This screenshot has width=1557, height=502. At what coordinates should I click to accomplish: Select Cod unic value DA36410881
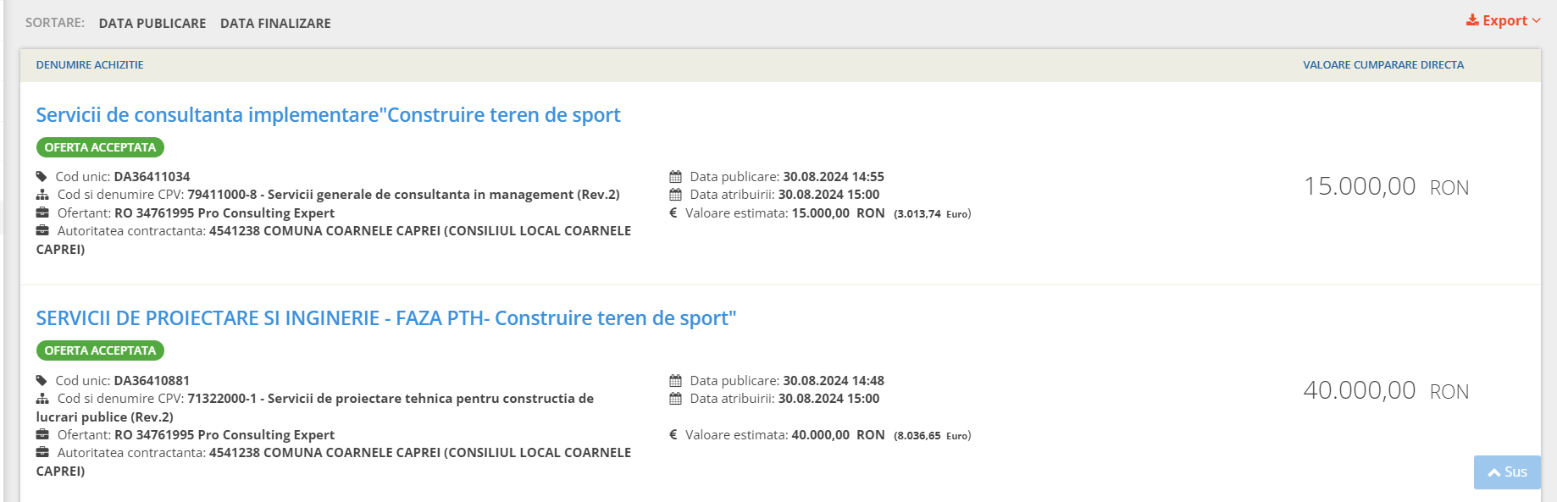(152, 381)
